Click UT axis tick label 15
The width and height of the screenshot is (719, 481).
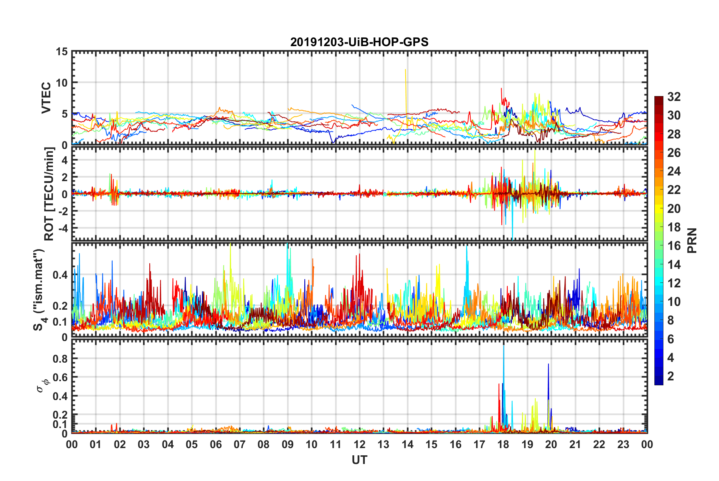coord(431,444)
